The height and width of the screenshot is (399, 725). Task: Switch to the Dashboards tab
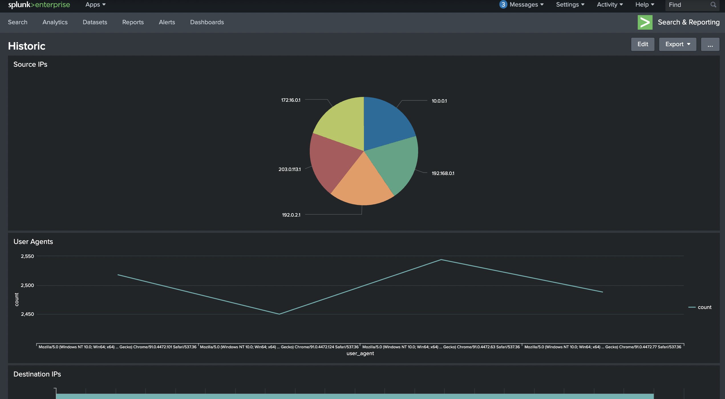pos(207,22)
